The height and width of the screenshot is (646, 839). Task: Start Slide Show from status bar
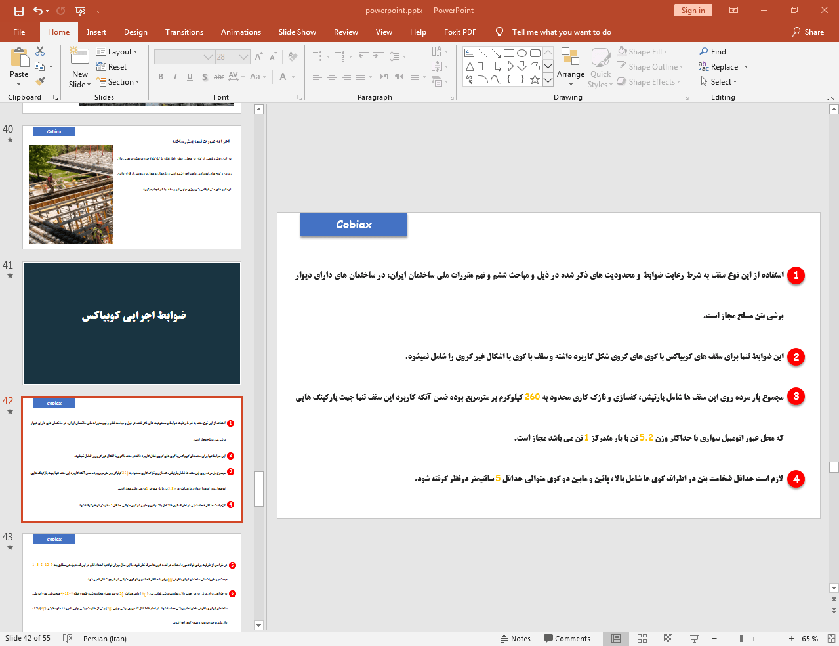[x=694, y=639]
